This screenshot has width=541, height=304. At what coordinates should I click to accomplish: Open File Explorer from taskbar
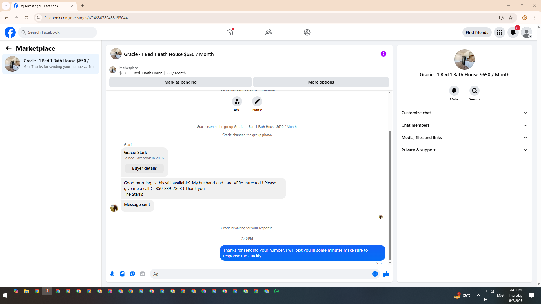pos(26,291)
